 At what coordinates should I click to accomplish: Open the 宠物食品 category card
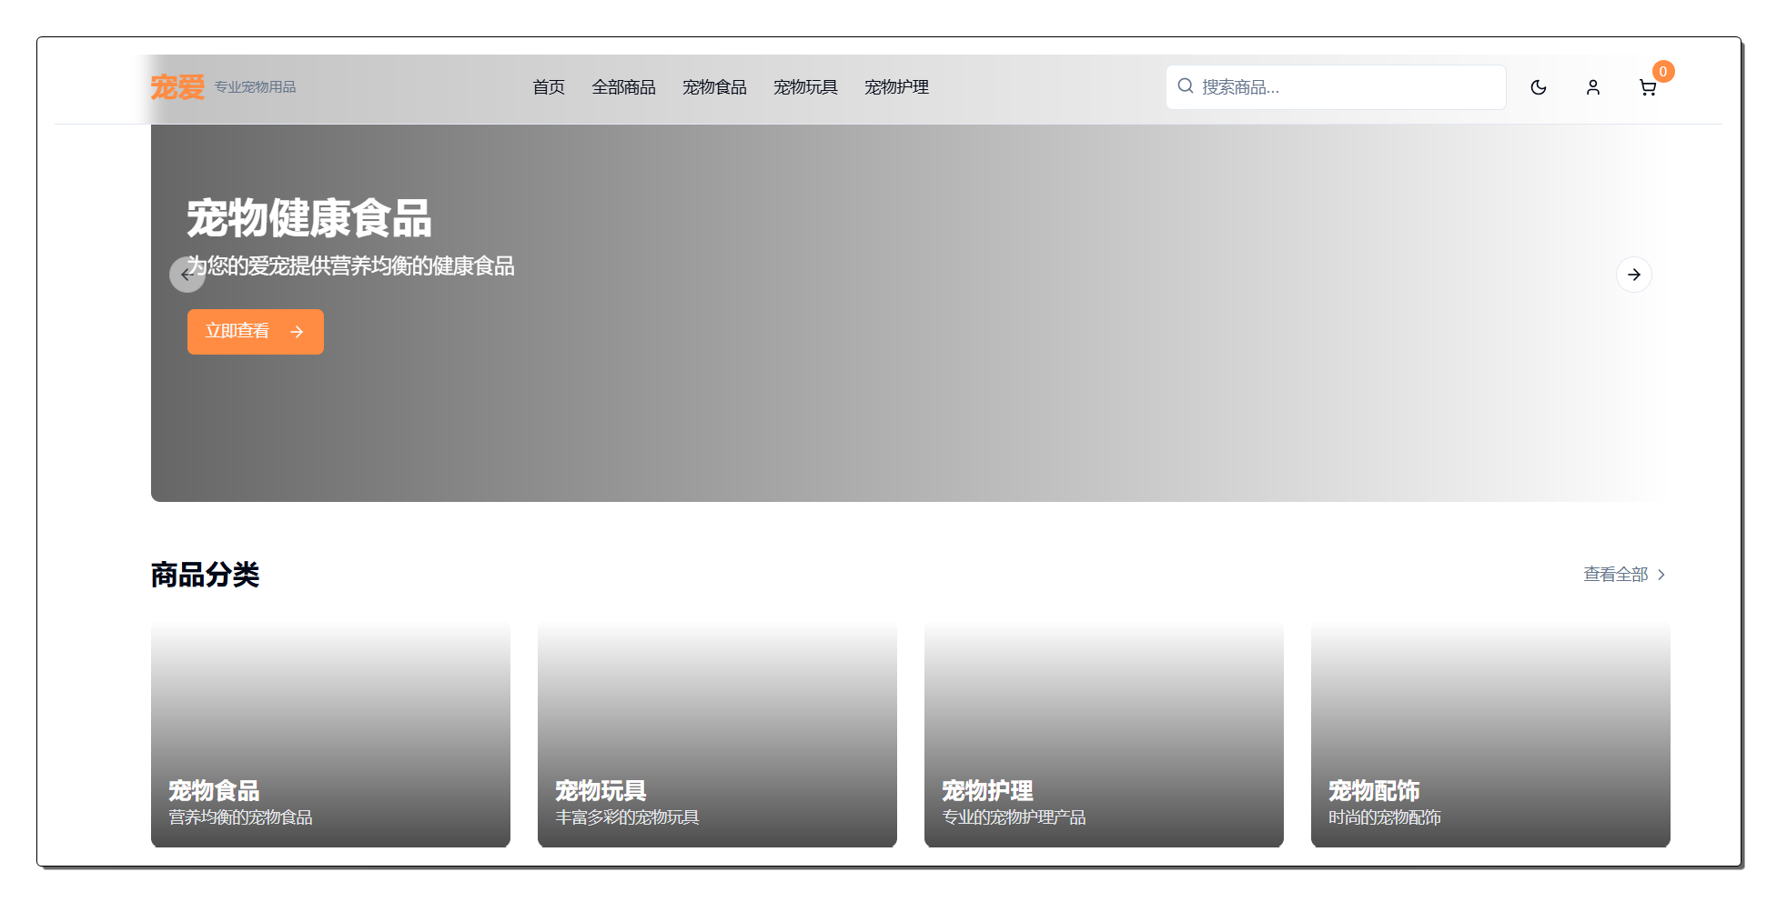click(x=330, y=735)
